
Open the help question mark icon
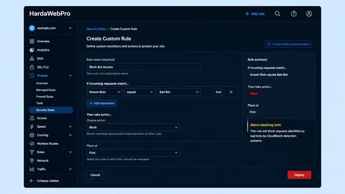293,13
